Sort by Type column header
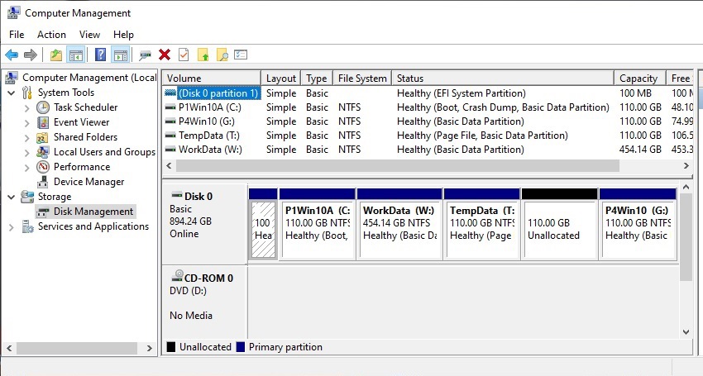This screenshot has width=703, height=376. pyautogui.click(x=317, y=78)
